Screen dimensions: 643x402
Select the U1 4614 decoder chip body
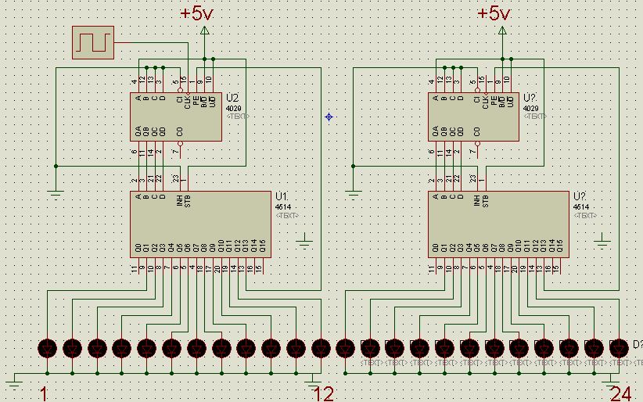click(x=200, y=224)
